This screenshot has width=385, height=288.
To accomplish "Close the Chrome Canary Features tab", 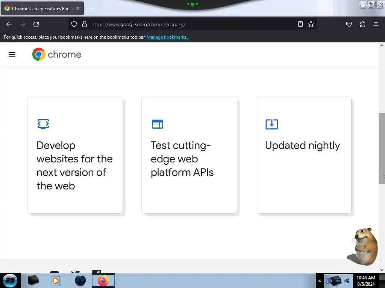I will [78, 8].
